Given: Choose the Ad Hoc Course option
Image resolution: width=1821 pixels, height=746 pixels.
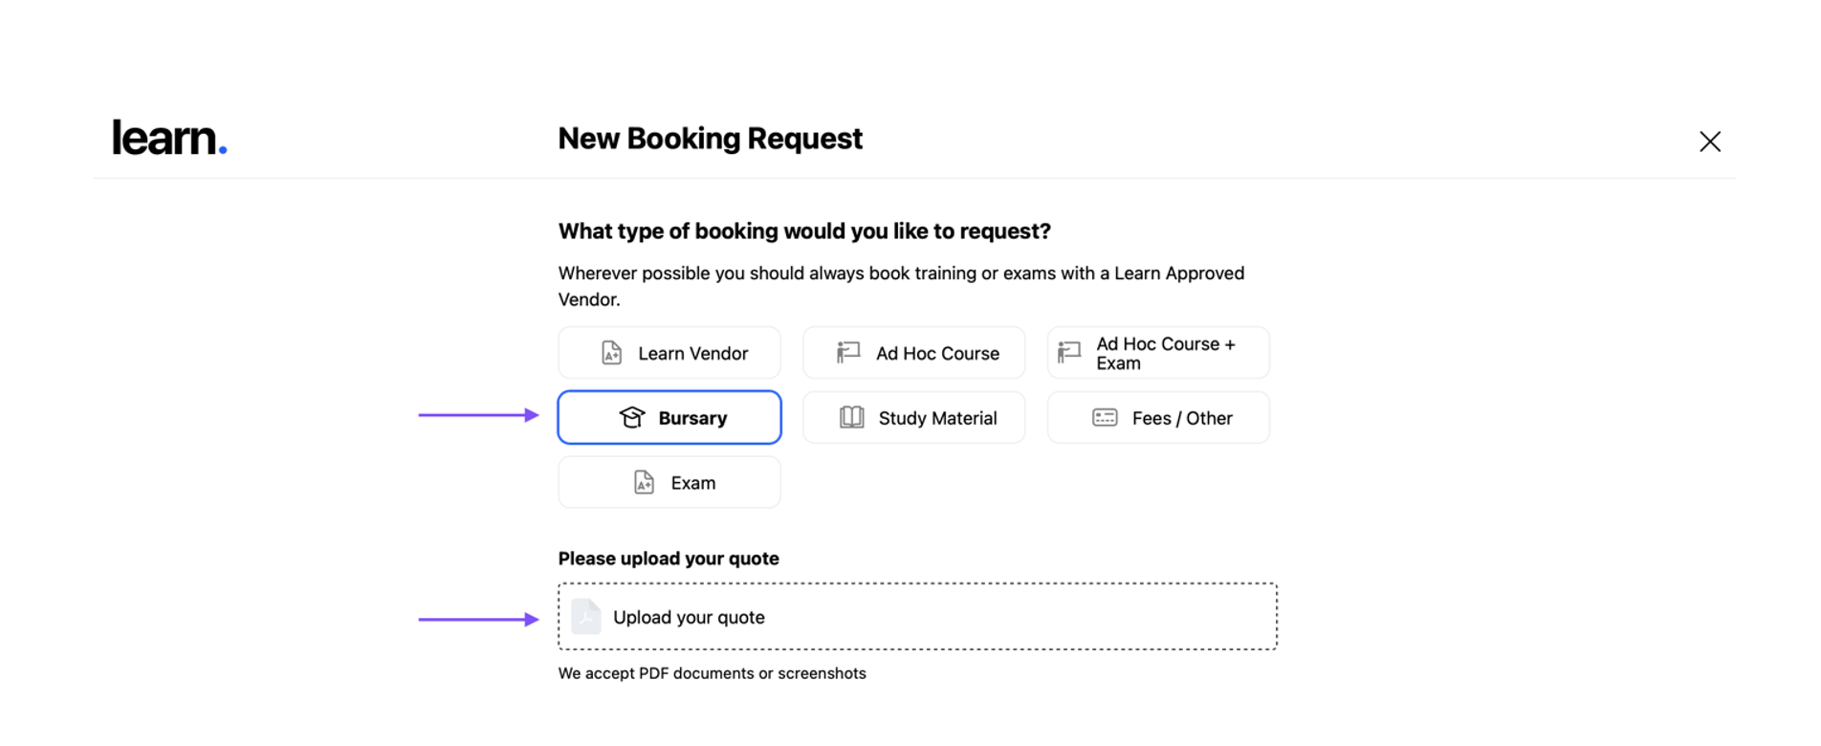Looking at the screenshot, I should (914, 353).
